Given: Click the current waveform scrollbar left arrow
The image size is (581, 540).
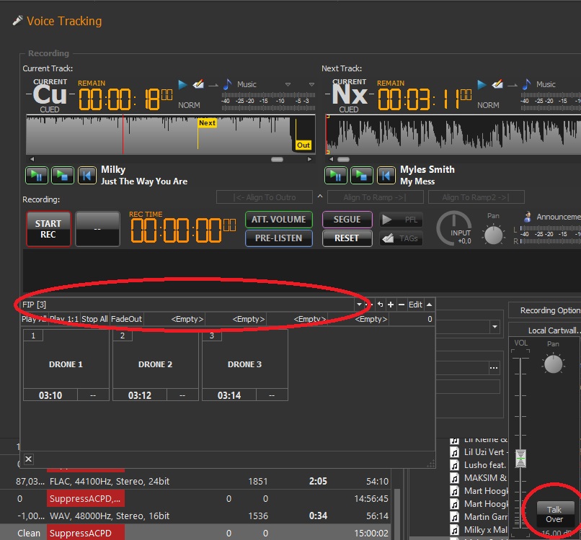Looking at the screenshot, I should click(x=32, y=159).
